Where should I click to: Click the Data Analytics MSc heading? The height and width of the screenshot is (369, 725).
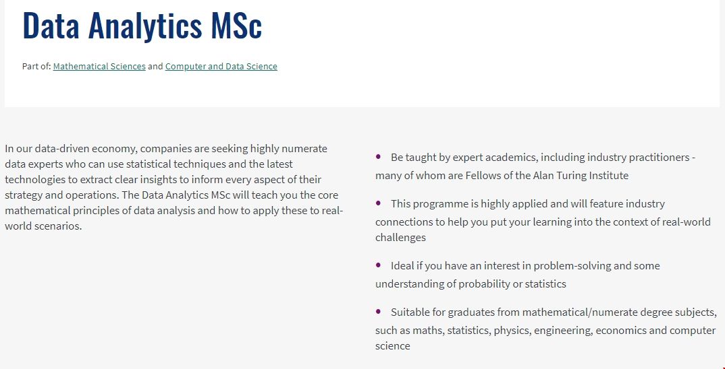(x=142, y=25)
